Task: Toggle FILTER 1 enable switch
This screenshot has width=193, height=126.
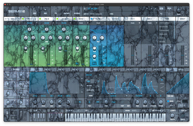Action: point(92,19)
